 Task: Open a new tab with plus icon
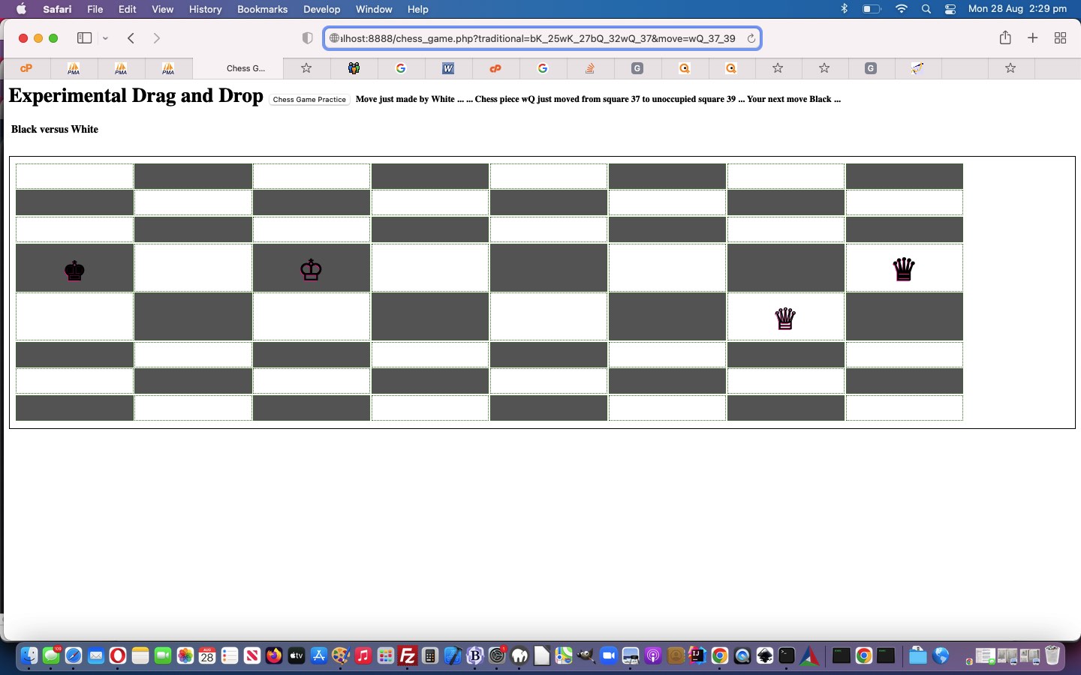click(x=1033, y=38)
